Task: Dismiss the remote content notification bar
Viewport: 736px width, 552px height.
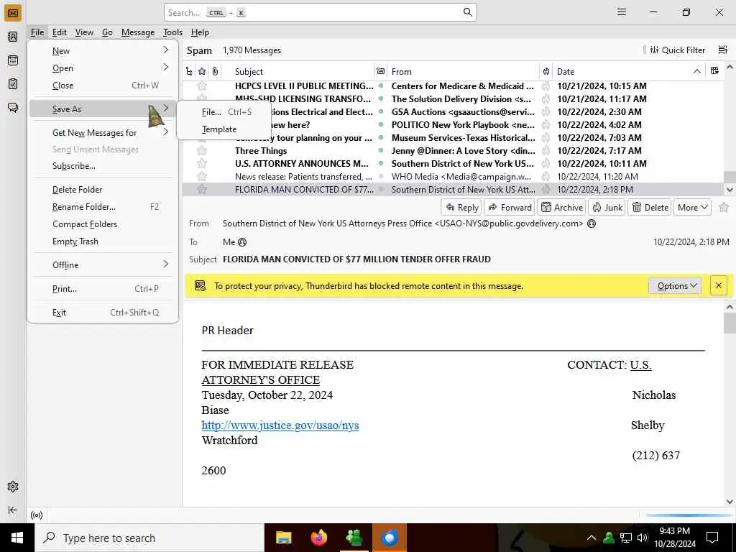Action: coord(718,285)
